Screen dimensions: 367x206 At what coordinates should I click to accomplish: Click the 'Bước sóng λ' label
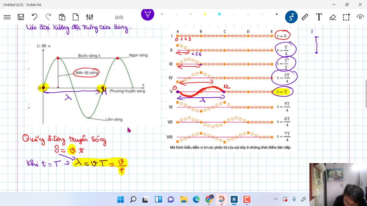click(89, 56)
